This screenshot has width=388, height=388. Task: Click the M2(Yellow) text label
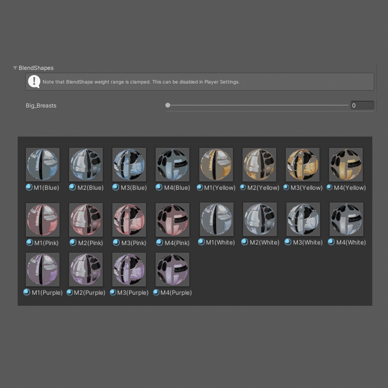click(x=263, y=188)
